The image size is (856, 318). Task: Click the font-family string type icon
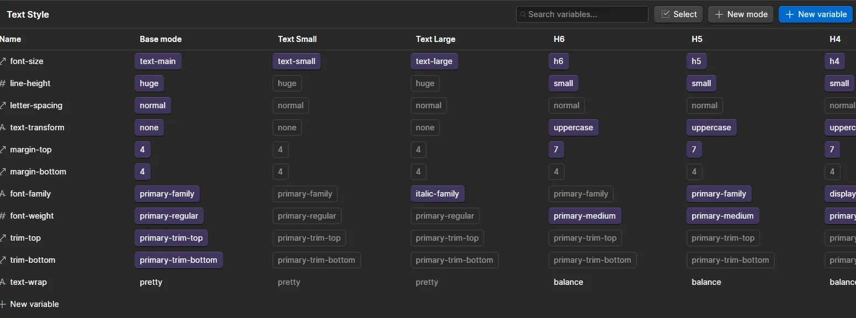(x=3, y=194)
